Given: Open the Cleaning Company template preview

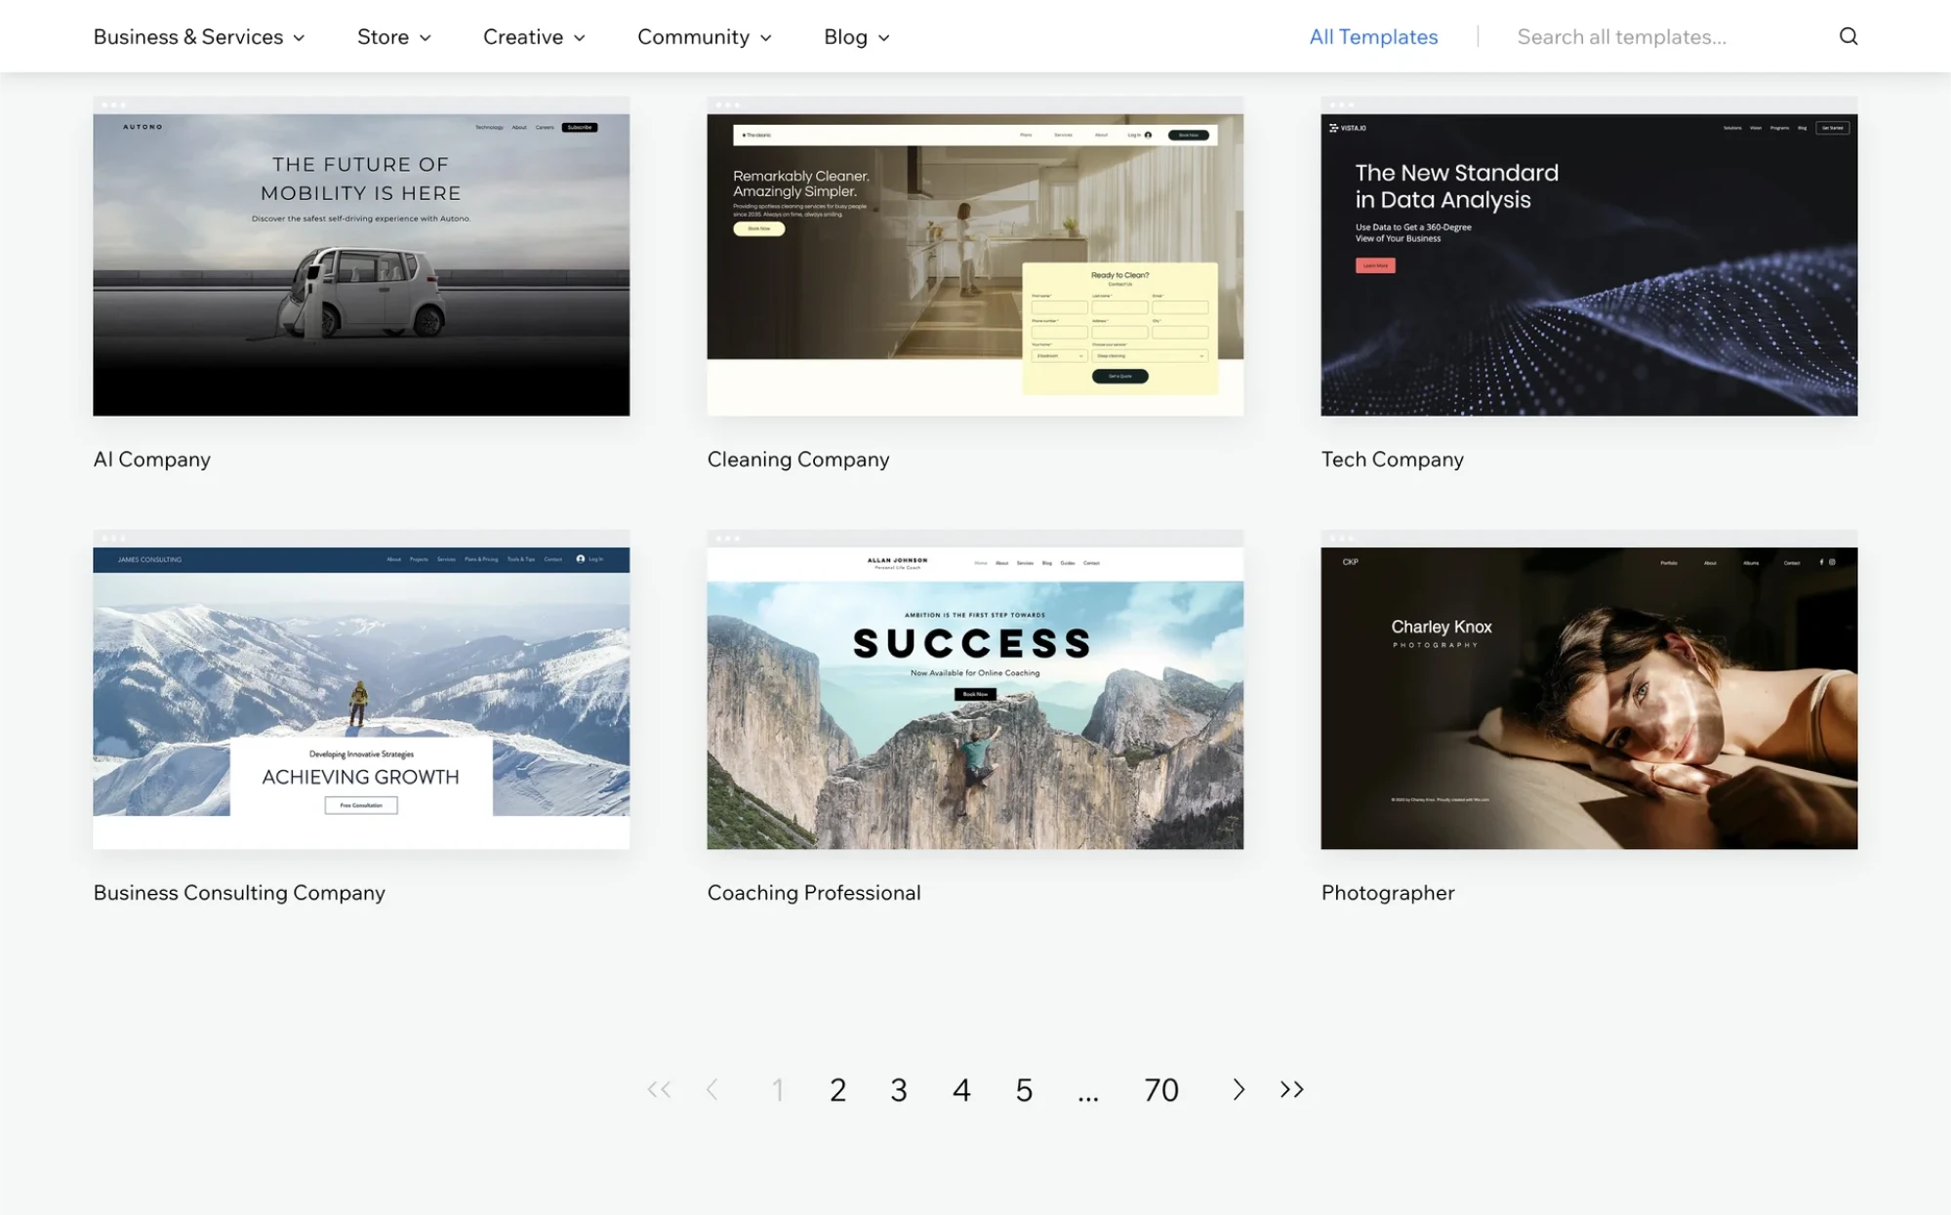Looking at the screenshot, I should (x=975, y=259).
